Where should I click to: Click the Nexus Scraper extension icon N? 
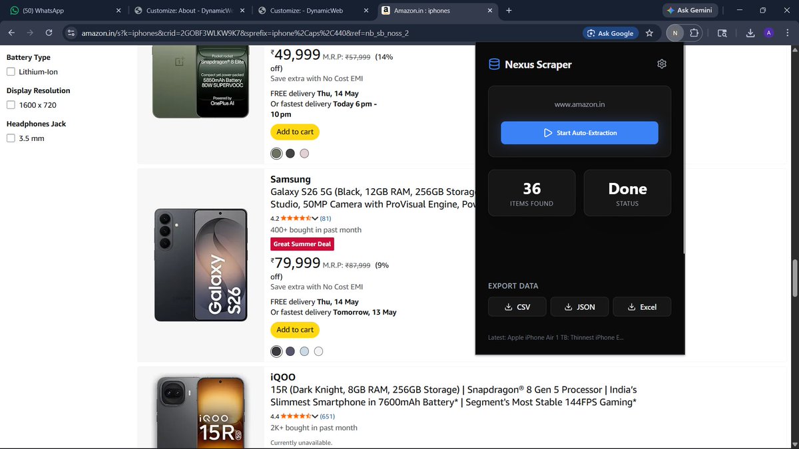coord(675,33)
